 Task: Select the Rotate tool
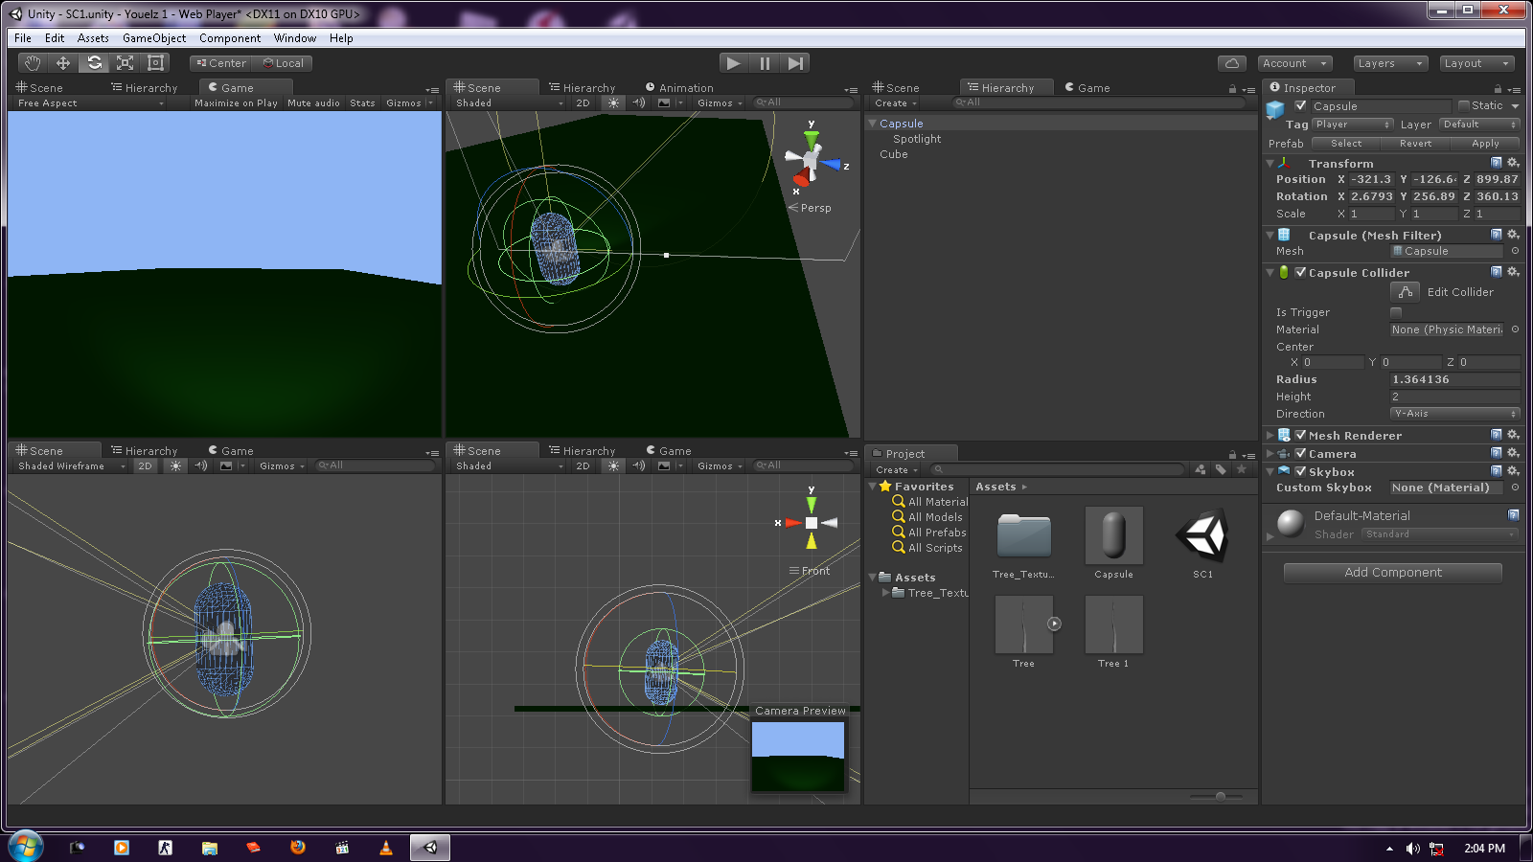[94, 63]
